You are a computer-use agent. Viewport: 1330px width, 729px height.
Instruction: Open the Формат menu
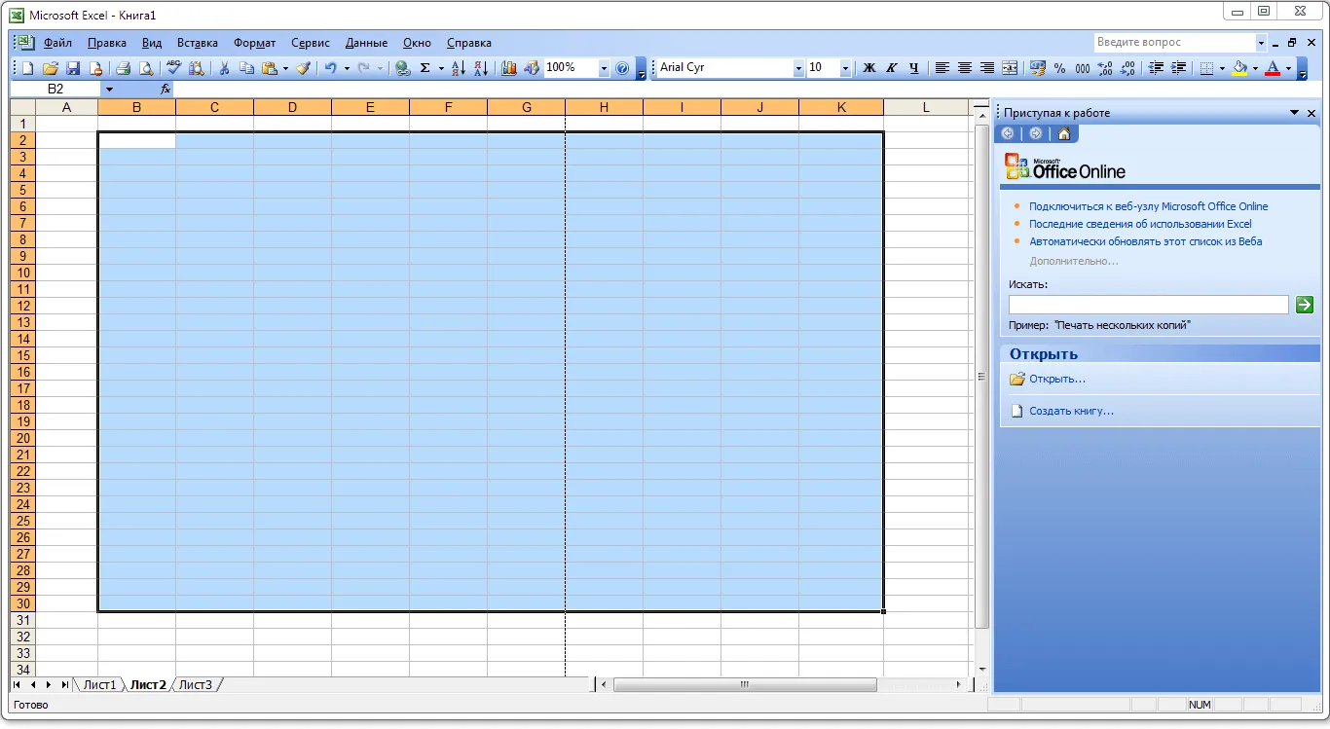[x=254, y=43]
